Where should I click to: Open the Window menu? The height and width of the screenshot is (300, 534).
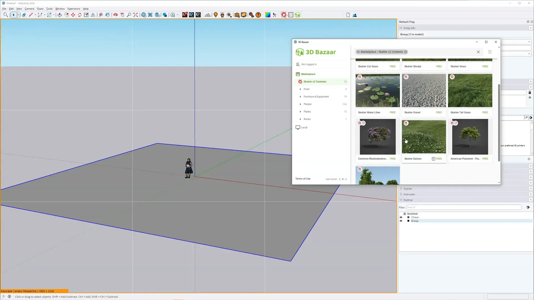pos(60,9)
